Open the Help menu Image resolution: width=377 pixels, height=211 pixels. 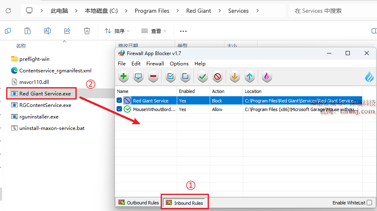coord(200,64)
